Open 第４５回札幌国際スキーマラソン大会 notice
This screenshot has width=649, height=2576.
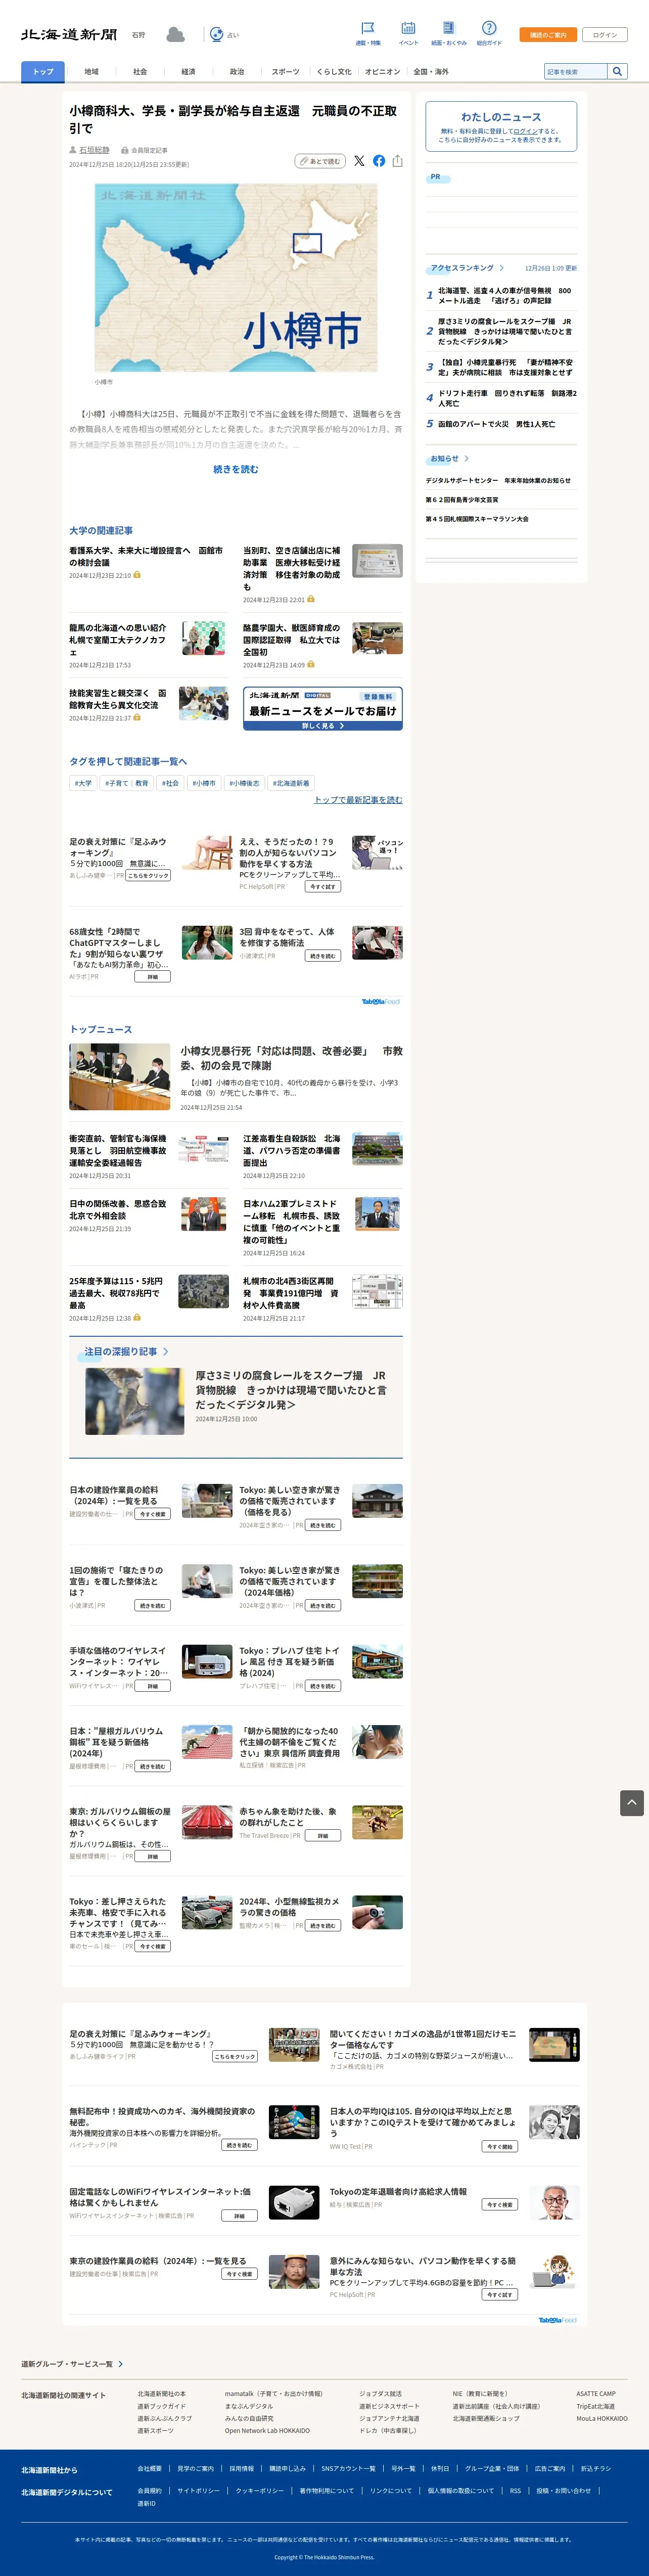(477, 519)
